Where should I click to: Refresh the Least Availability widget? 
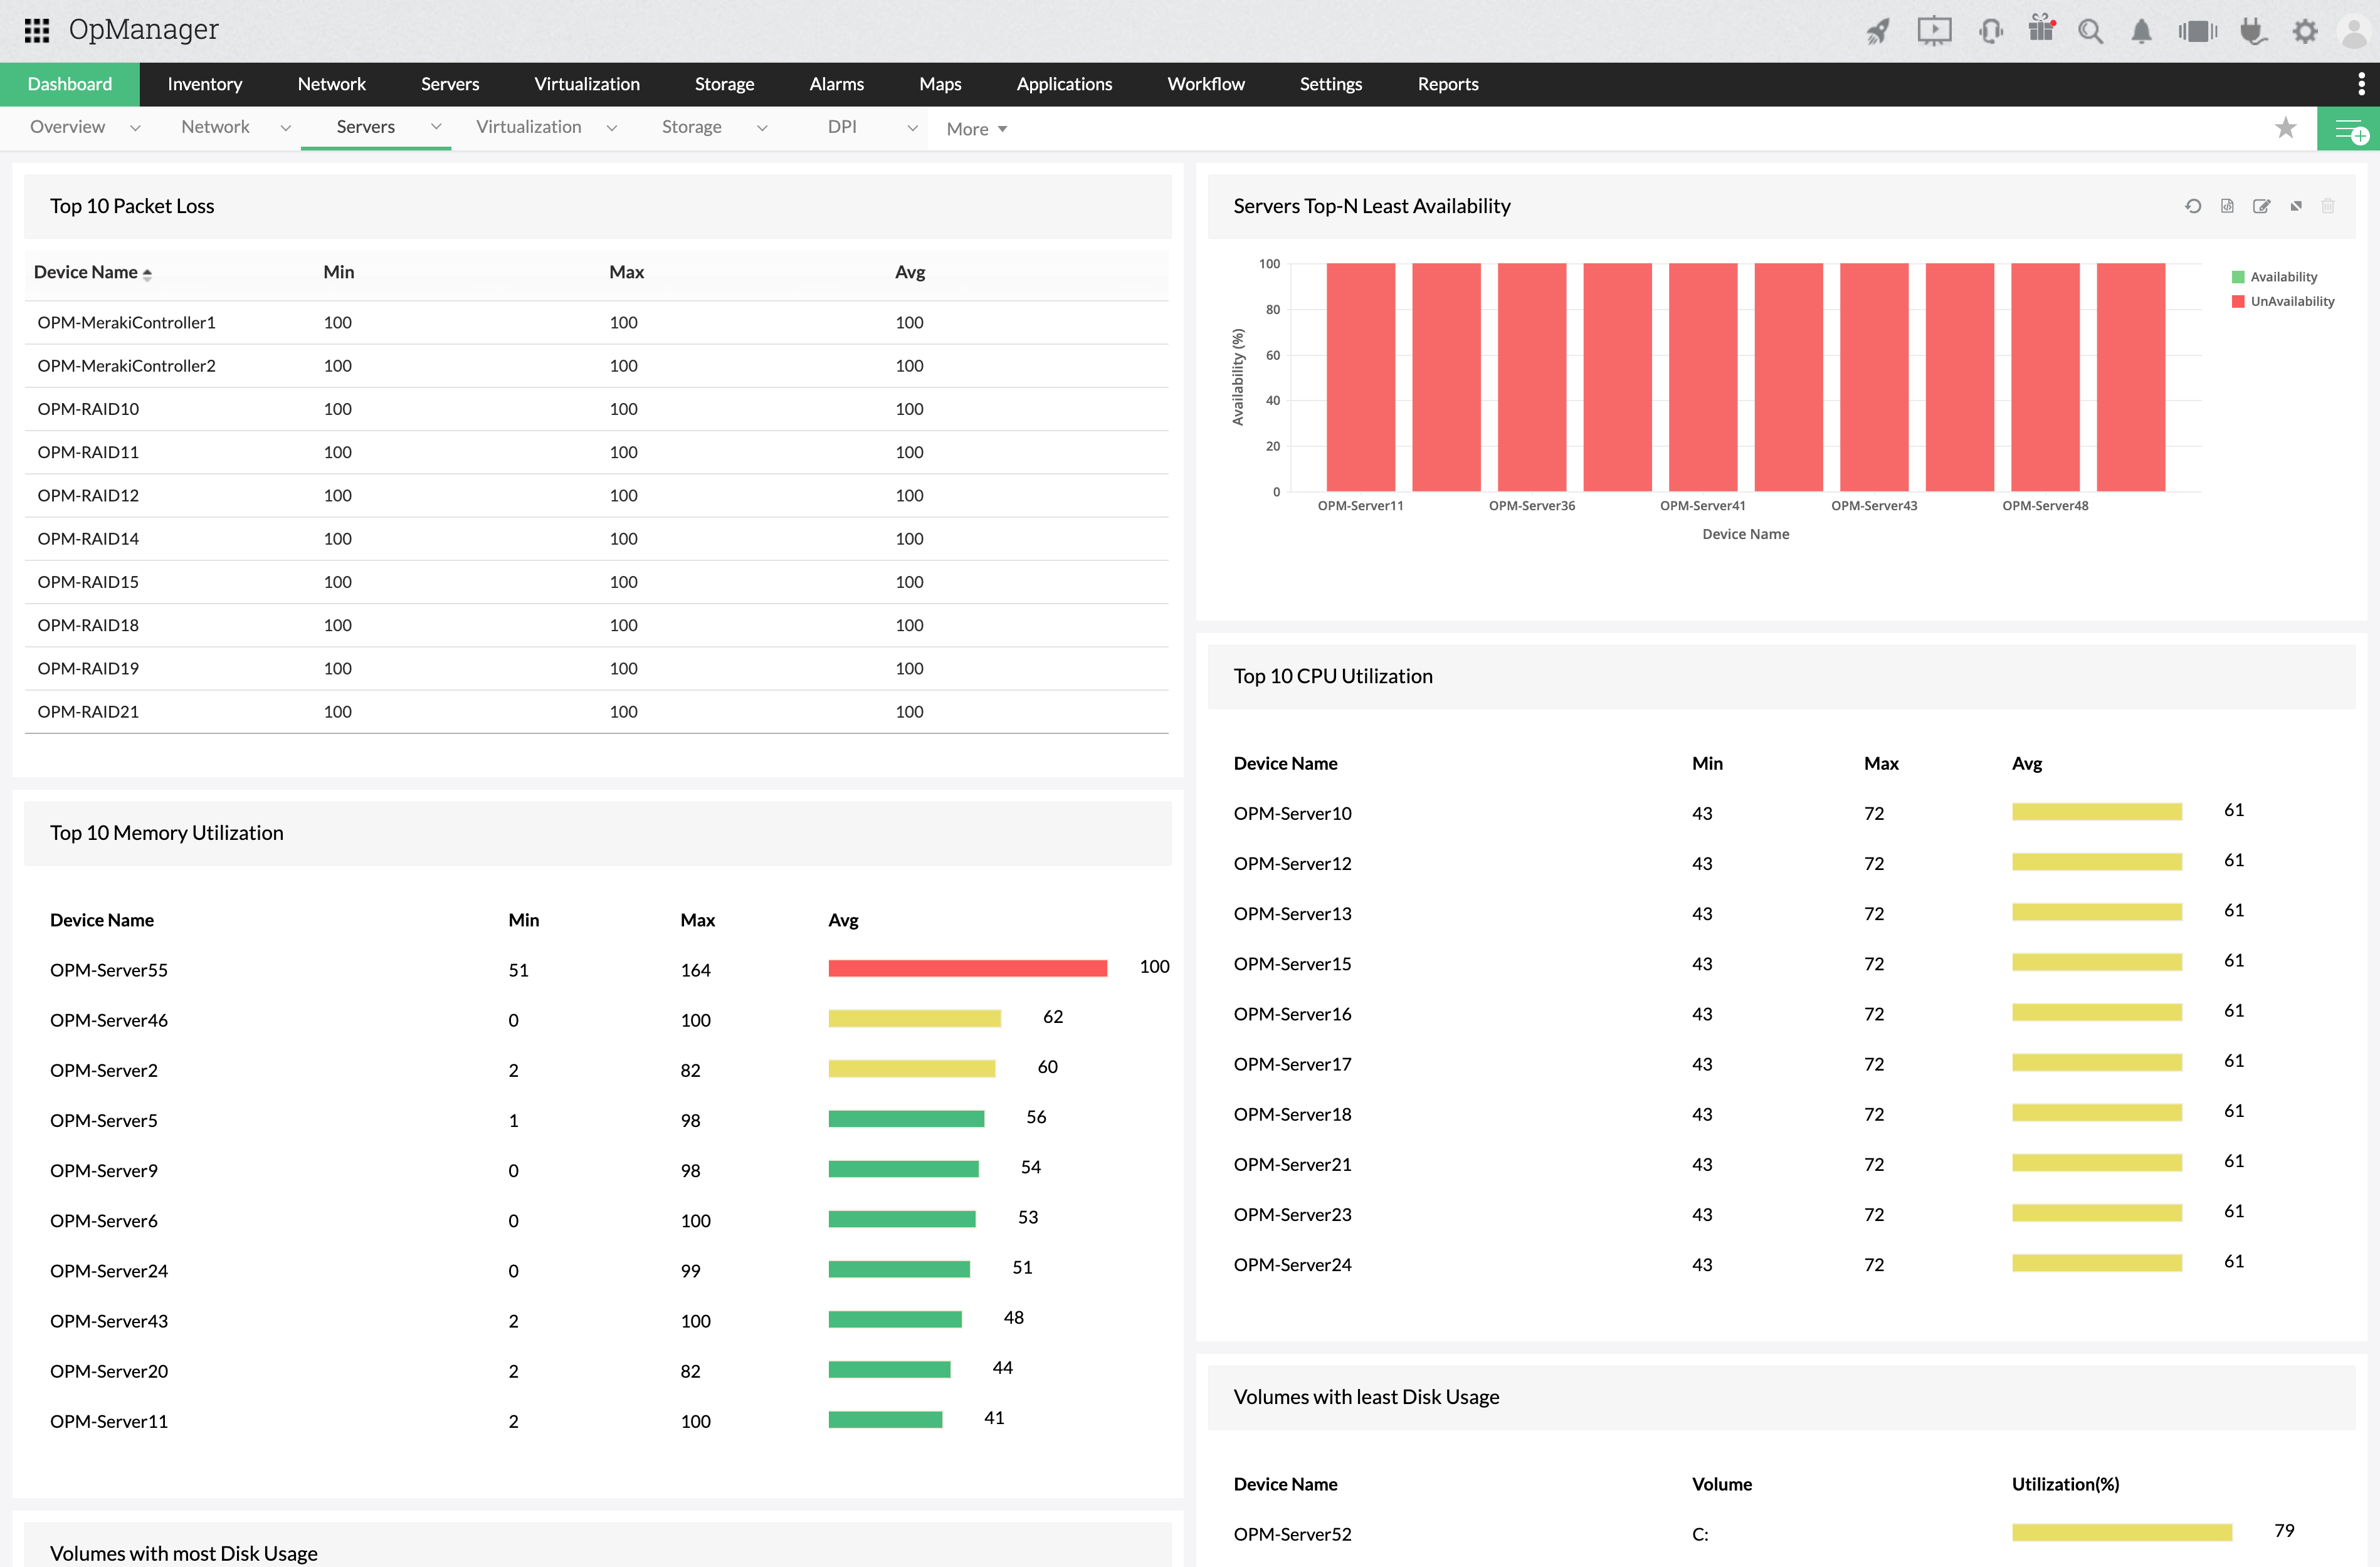click(x=2193, y=206)
